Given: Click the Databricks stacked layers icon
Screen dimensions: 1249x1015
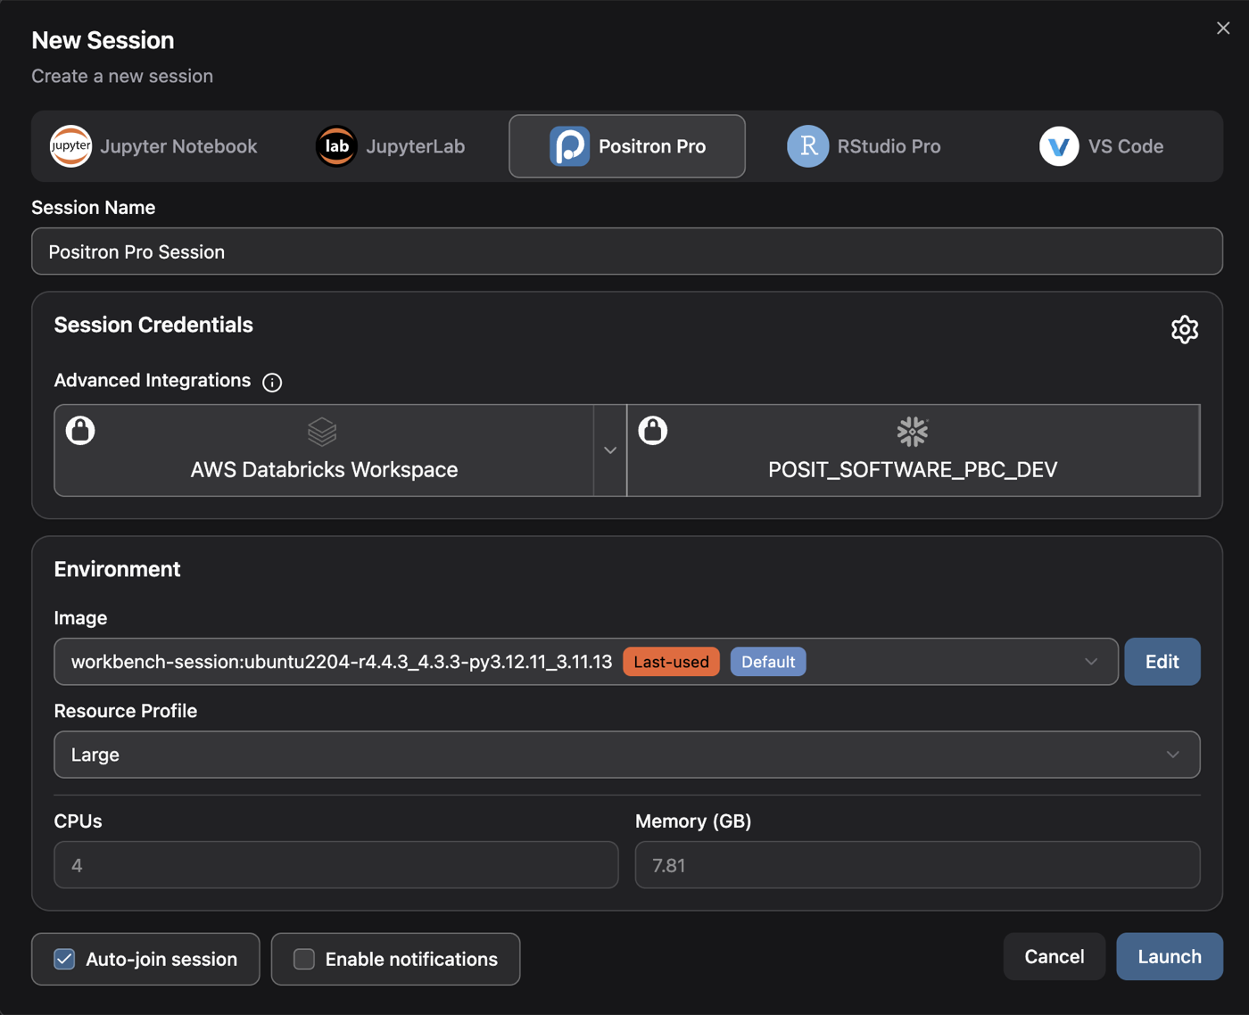Looking at the screenshot, I should point(322,432).
